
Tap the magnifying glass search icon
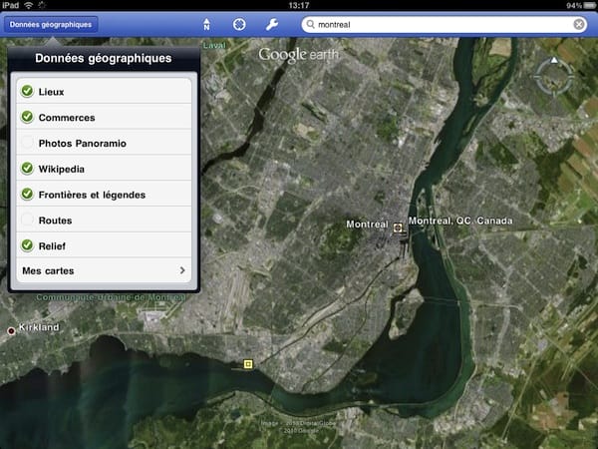[x=310, y=23]
